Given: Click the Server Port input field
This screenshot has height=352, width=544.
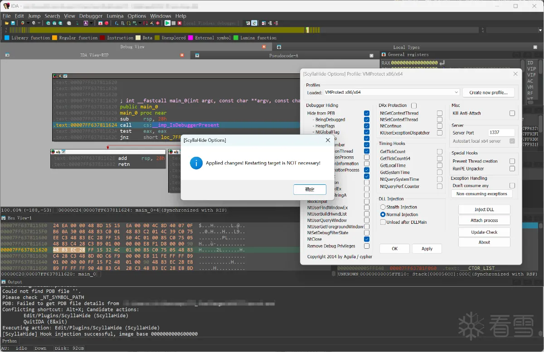Looking at the screenshot, I should pyautogui.click(x=501, y=133).
